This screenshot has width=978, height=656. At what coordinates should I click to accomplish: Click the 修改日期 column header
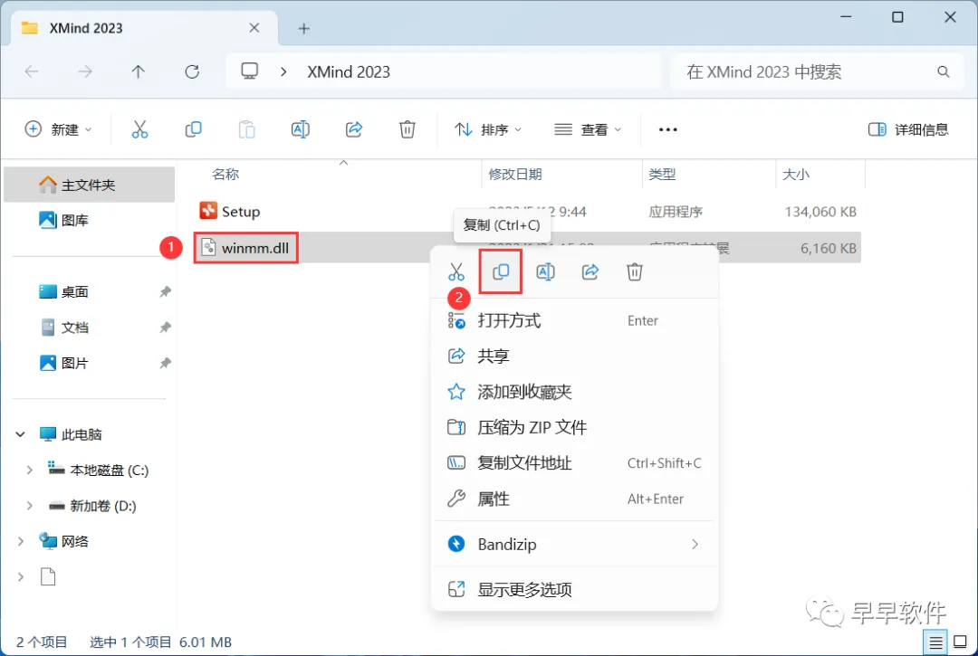515,175
